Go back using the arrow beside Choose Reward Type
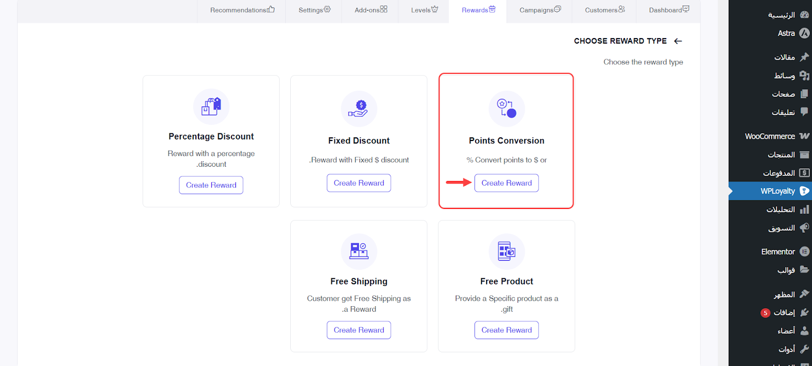812x366 pixels. (678, 41)
